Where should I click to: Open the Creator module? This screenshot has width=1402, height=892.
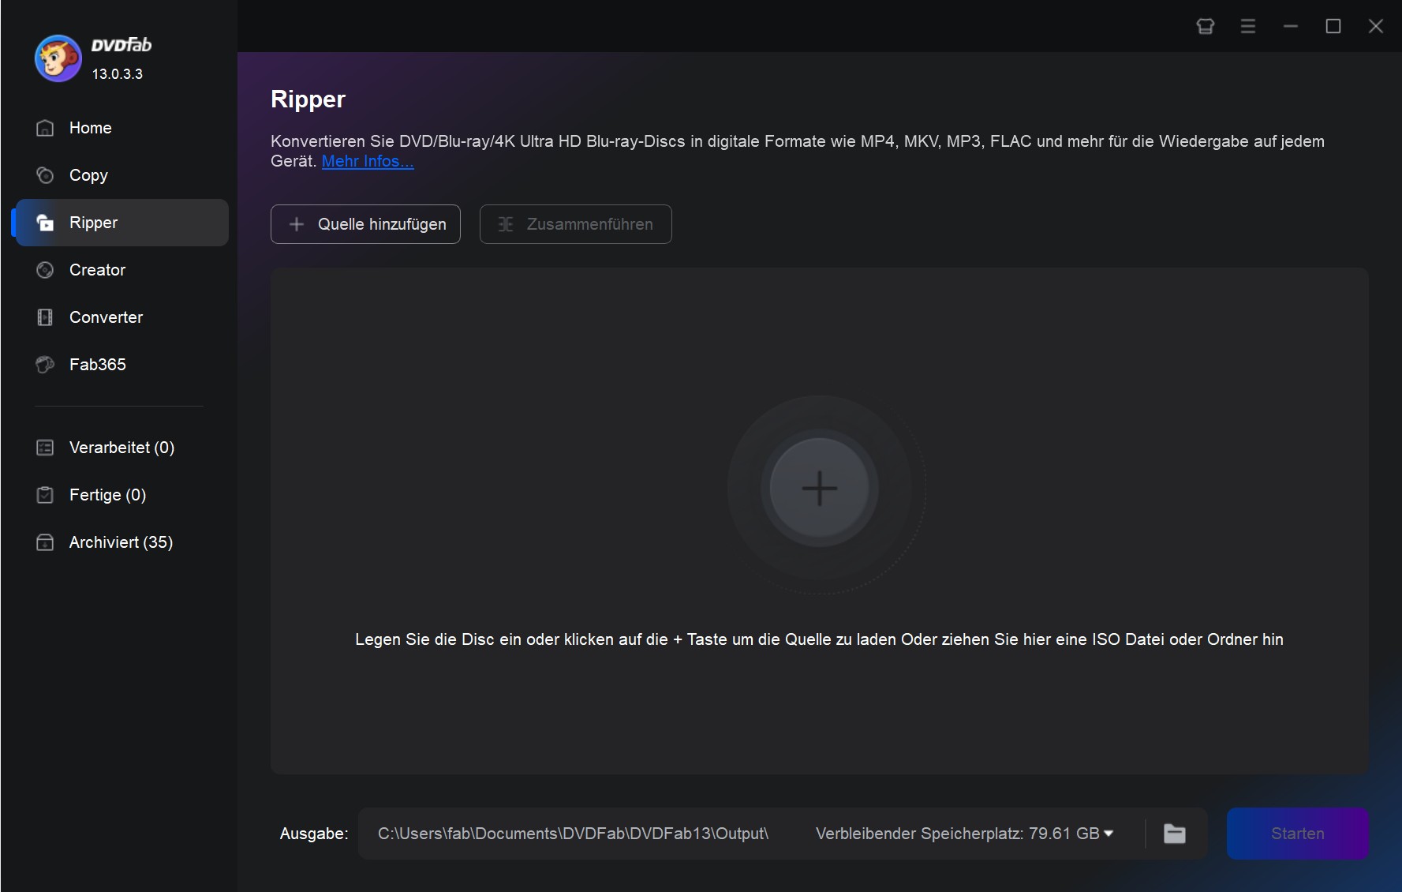(122, 270)
